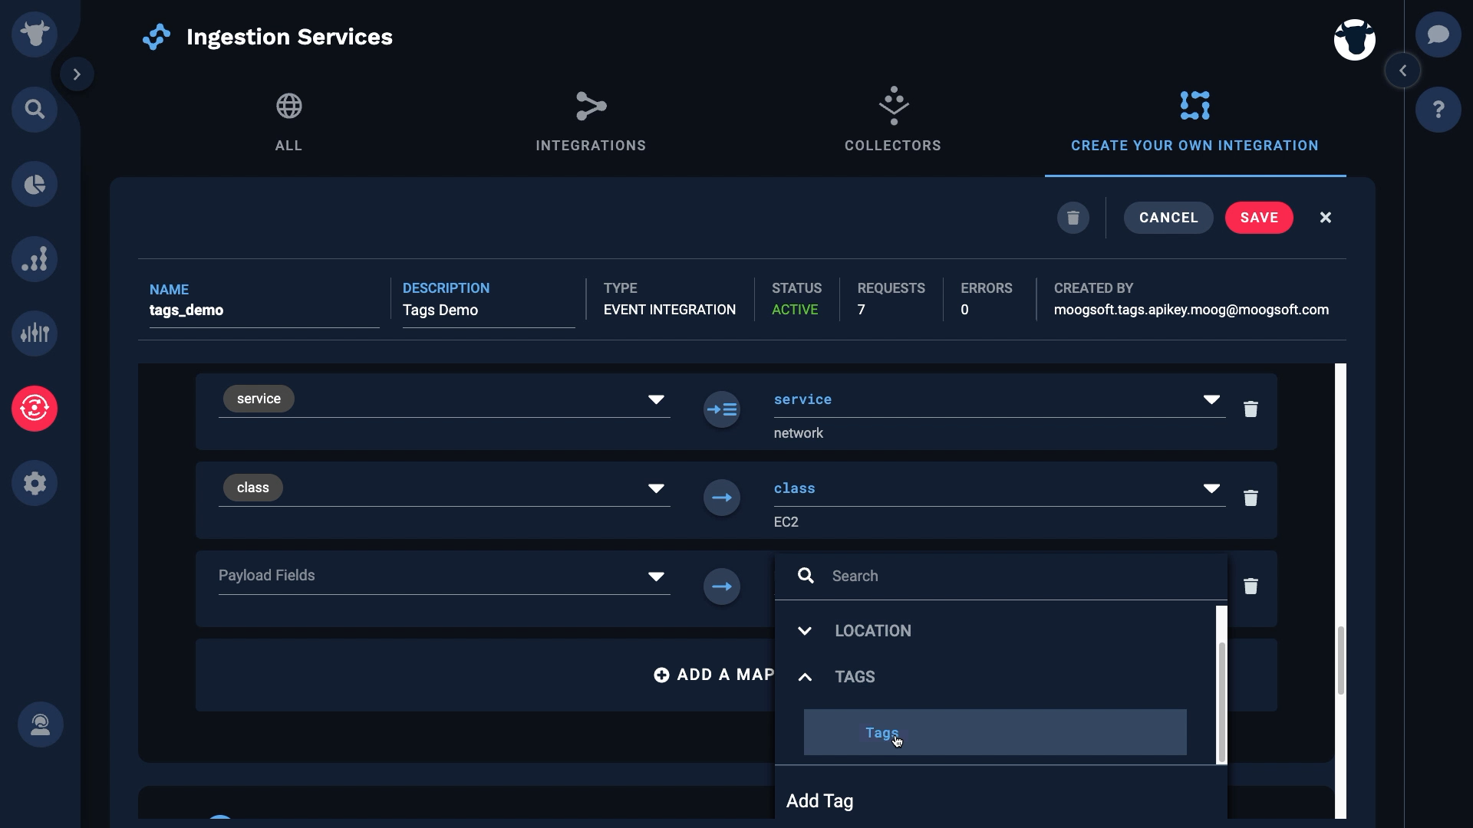Screen dimensions: 1473x828
Task: Click the EC2 sample value
Action: (x=786, y=522)
